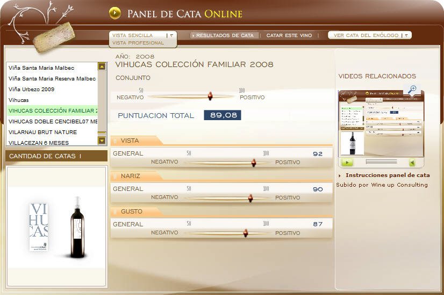This screenshot has width=444, height=295.
Task: Click the Nariz General slider marker
Action: point(250,198)
